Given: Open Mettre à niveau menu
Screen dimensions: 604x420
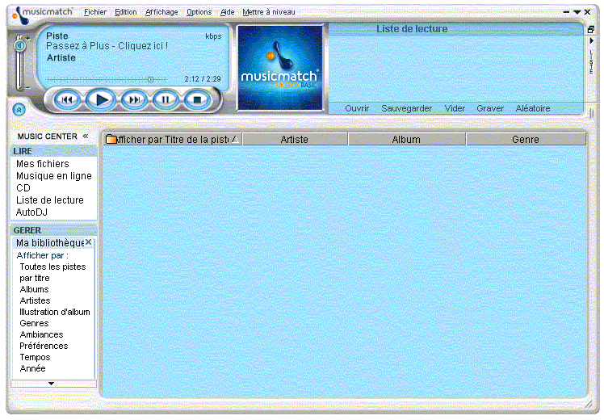Looking at the screenshot, I should tap(269, 12).
